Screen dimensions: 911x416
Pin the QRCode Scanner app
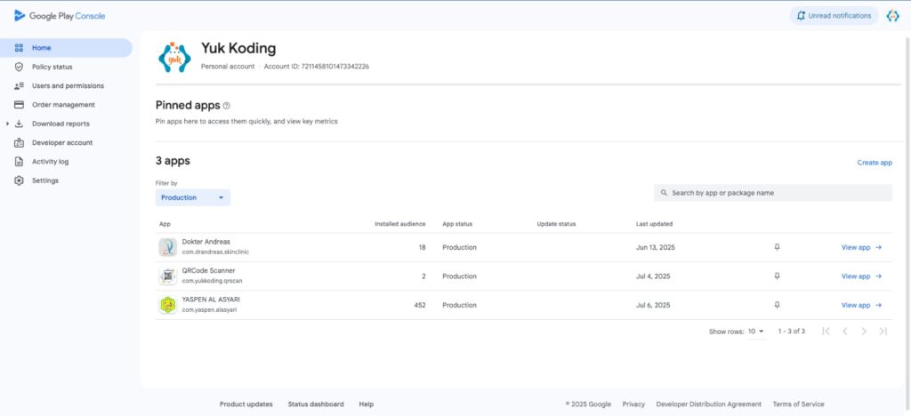point(777,276)
